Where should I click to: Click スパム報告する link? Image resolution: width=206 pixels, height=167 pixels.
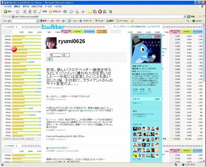point(139,116)
